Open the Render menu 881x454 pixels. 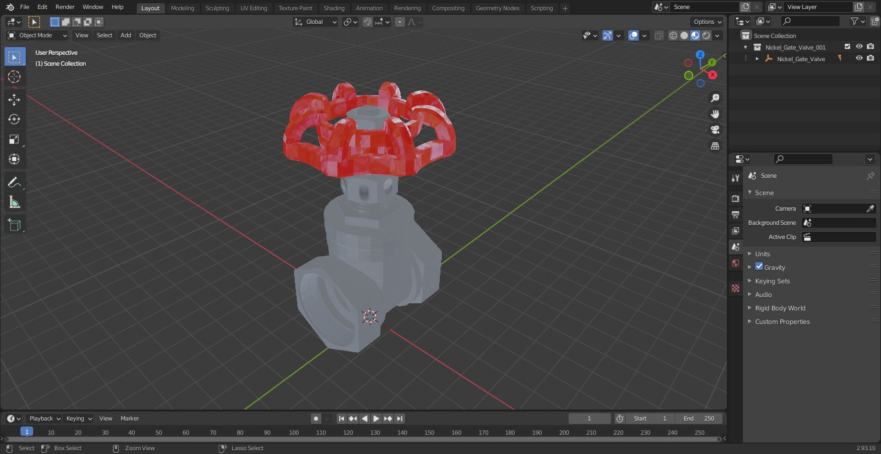point(65,7)
